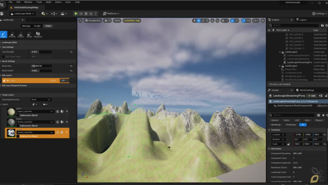This screenshot has height=185, width=328.
Task: Open the Settings button in the toolbar
Action: click(319, 13)
